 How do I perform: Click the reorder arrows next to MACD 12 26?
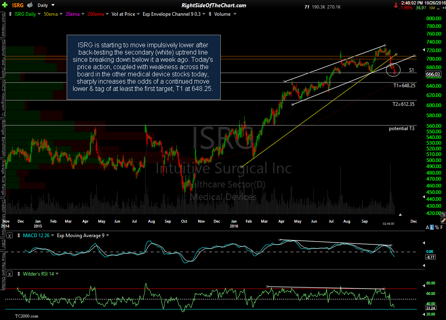[19, 236]
